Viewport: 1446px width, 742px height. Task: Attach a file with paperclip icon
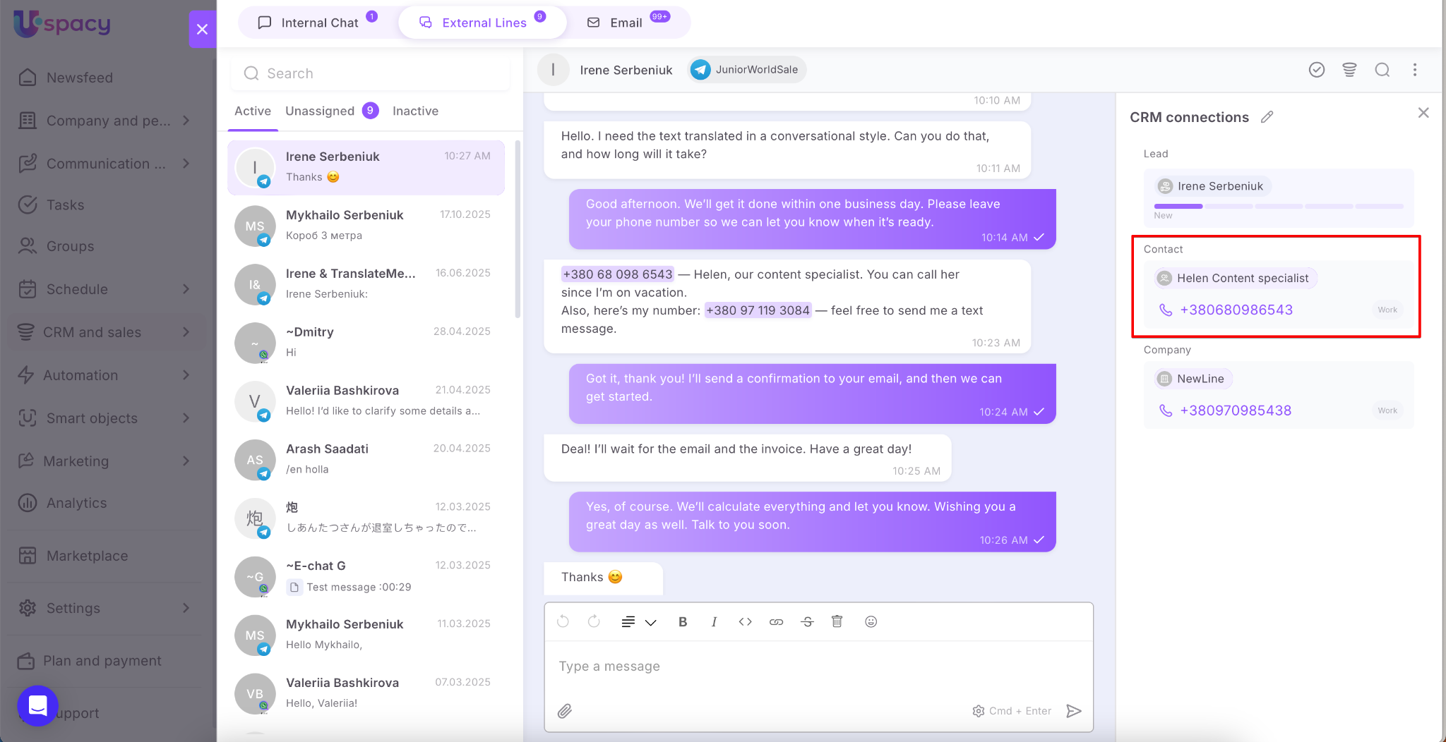tap(564, 711)
